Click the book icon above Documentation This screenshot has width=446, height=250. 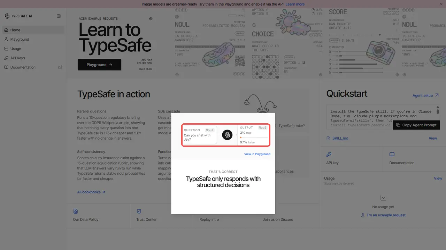click(392, 155)
